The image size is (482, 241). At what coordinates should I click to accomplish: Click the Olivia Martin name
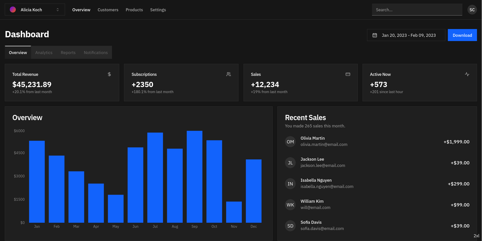click(313, 138)
